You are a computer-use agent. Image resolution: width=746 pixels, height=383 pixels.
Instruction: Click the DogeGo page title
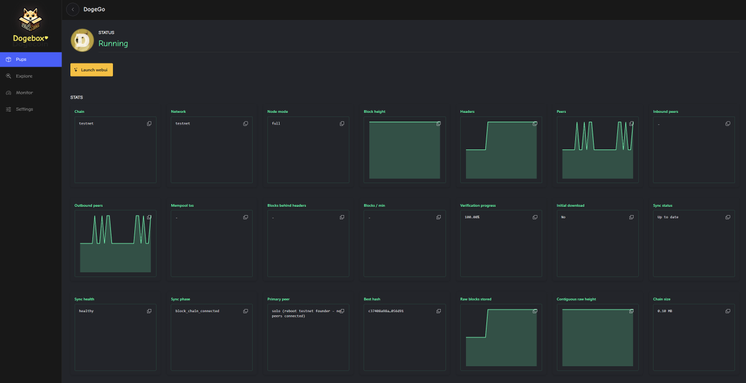click(94, 9)
